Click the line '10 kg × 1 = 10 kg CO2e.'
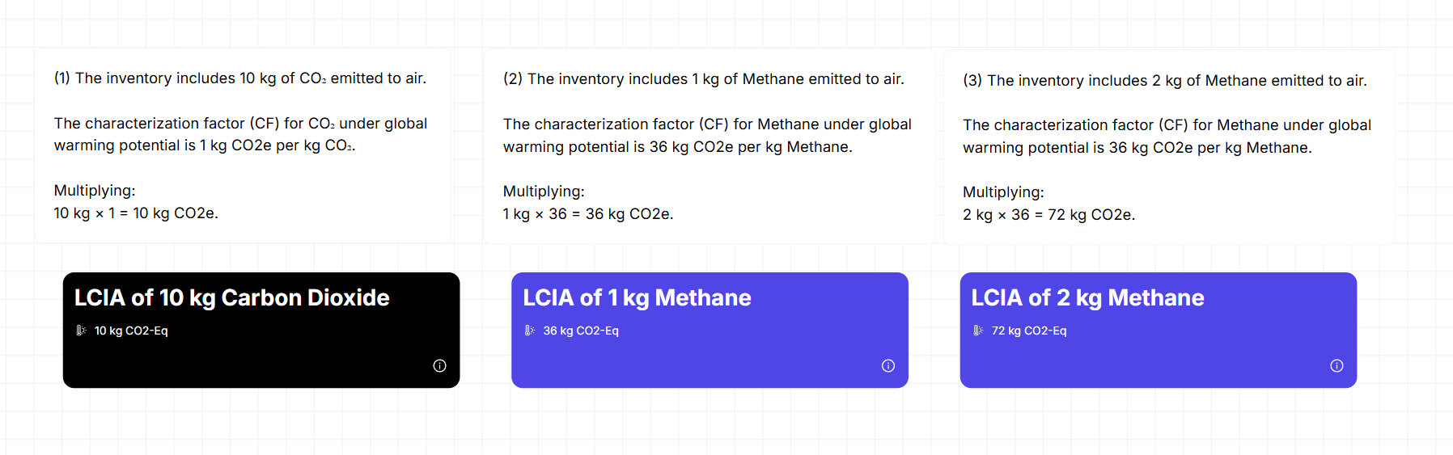The image size is (1453, 455). click(136, 213)
